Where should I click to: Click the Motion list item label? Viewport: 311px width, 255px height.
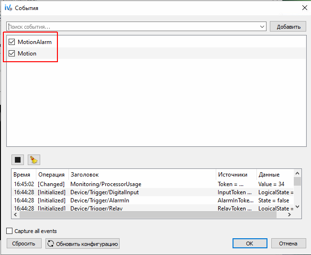pyautogui.click(x=27, y=54)
